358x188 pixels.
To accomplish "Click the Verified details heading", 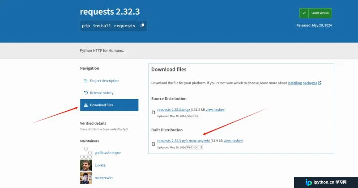I will [93, 123].
